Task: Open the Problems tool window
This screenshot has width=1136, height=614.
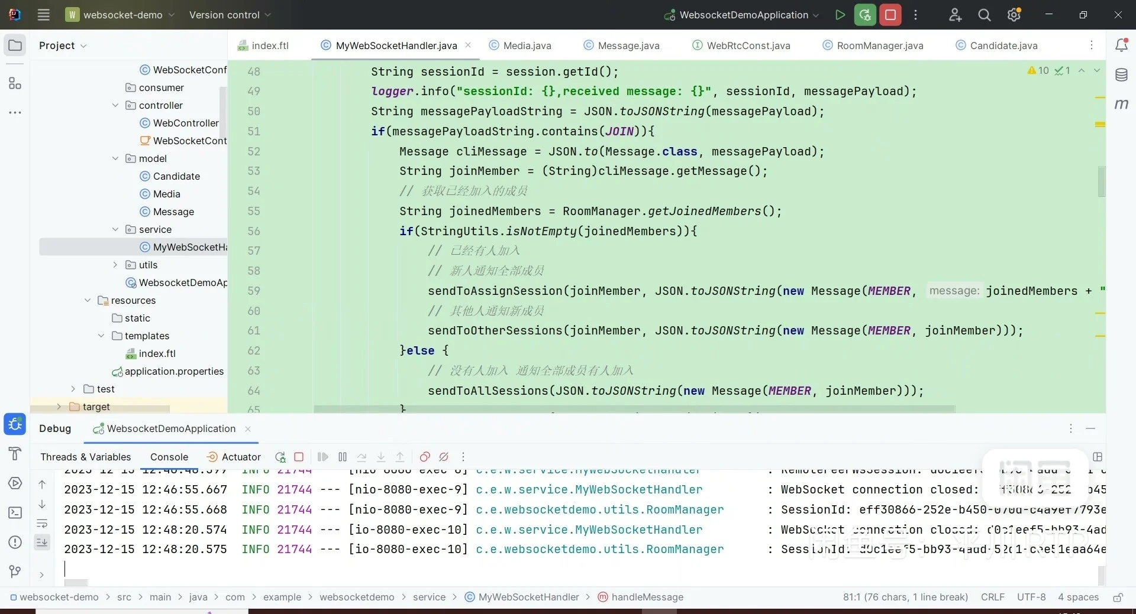Action: (15, 542)
